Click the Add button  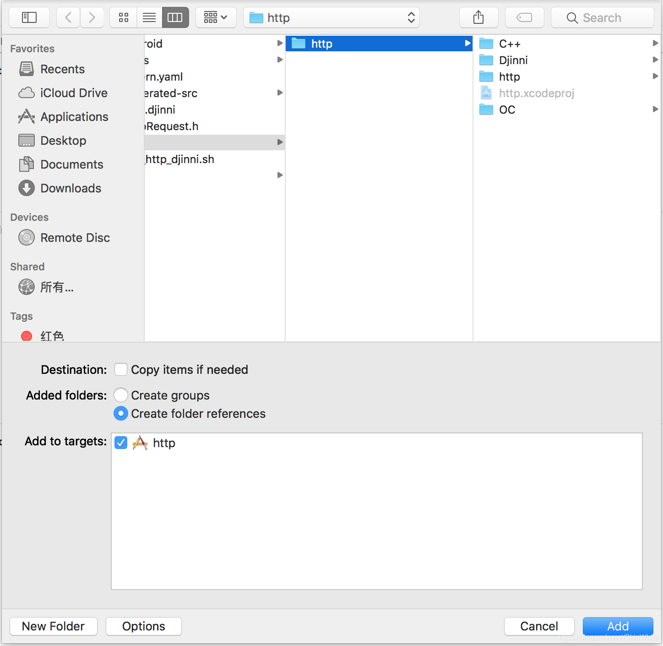618,626
